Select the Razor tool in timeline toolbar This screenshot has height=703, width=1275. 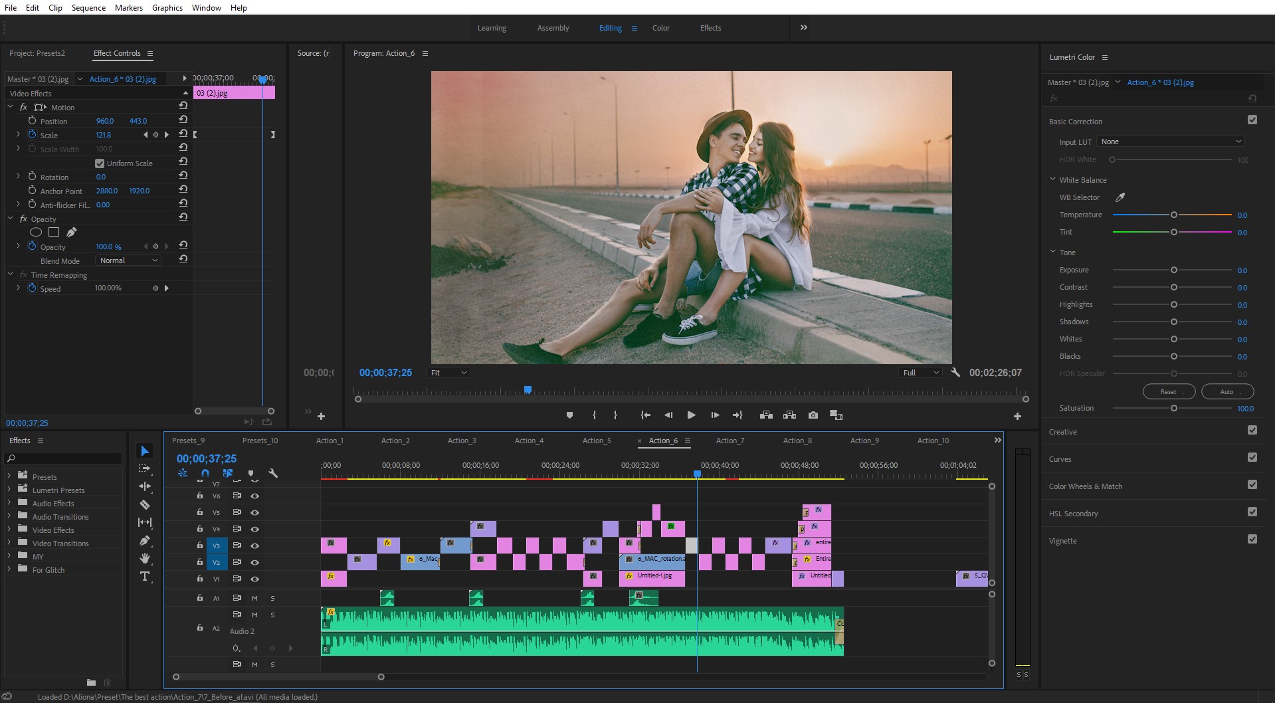pos(144,504)
